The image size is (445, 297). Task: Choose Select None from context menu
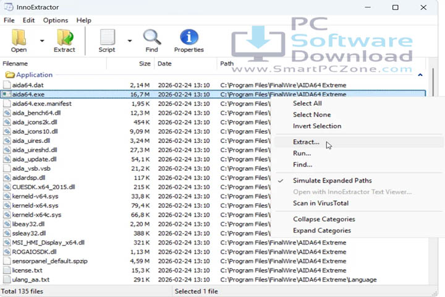click(312, 114)
